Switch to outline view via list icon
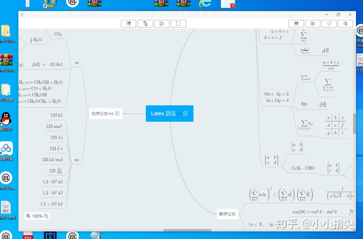 point(345,24)
